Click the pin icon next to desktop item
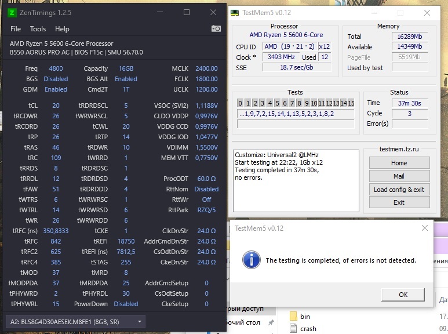Viewport: 448px width, 334px height. (x=271, y=322)
